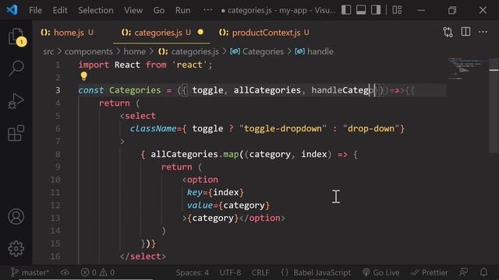Open the Go menu

click(x=159, y=10)
